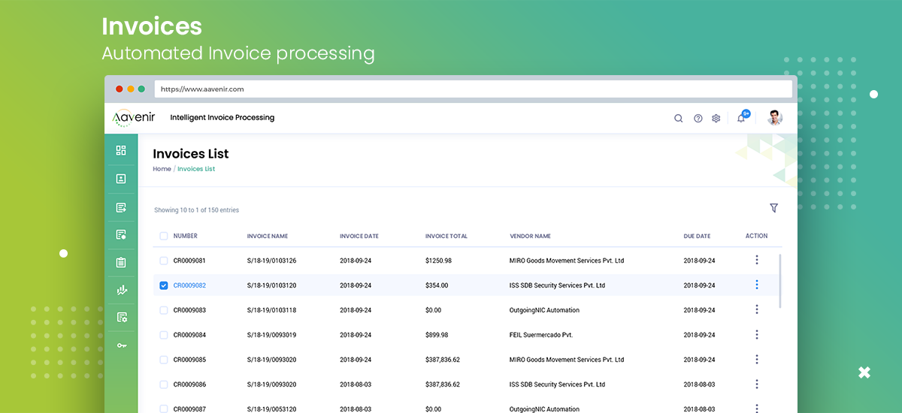Open the dashboard grid icon in sidebar
This screenshot has height=413, width=902.
click(x=121, y=151)
